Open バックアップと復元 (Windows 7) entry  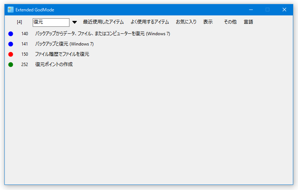pos(64,44)
